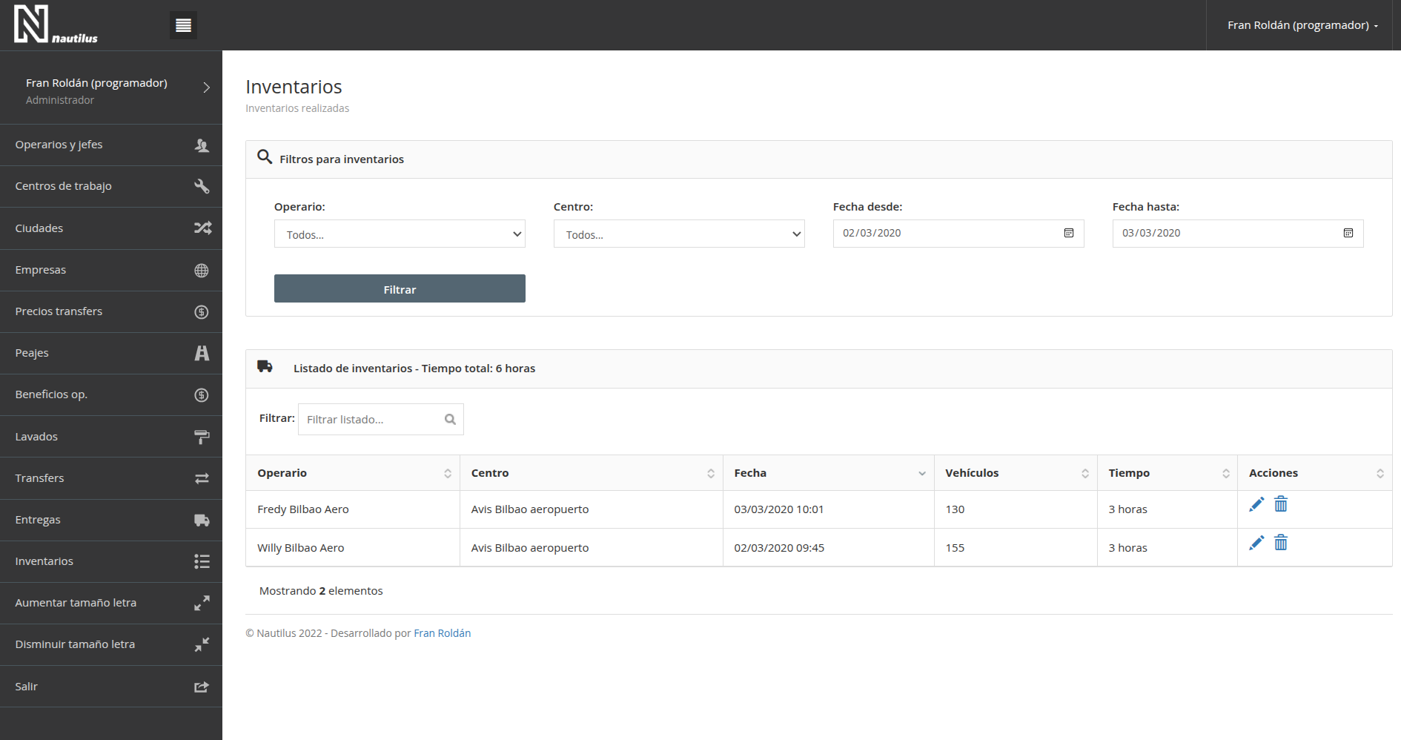This screenshot has height=740, width=1401.
Task: Expand the Fran Roldán user menu in header
Action: (x=1302, y=25)
